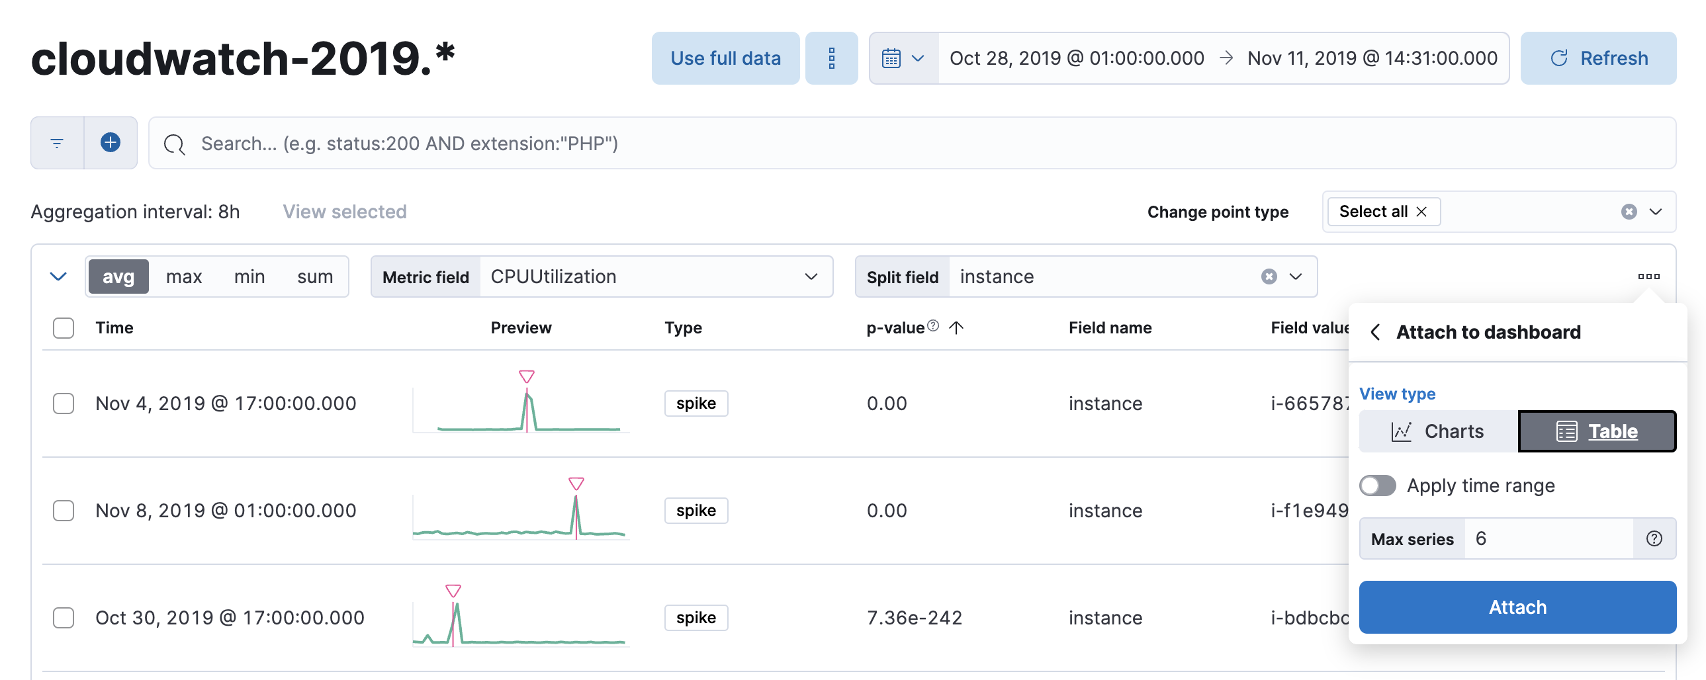Click the Type column header
The image size is (1706, 680).
(x=683, y=327)
